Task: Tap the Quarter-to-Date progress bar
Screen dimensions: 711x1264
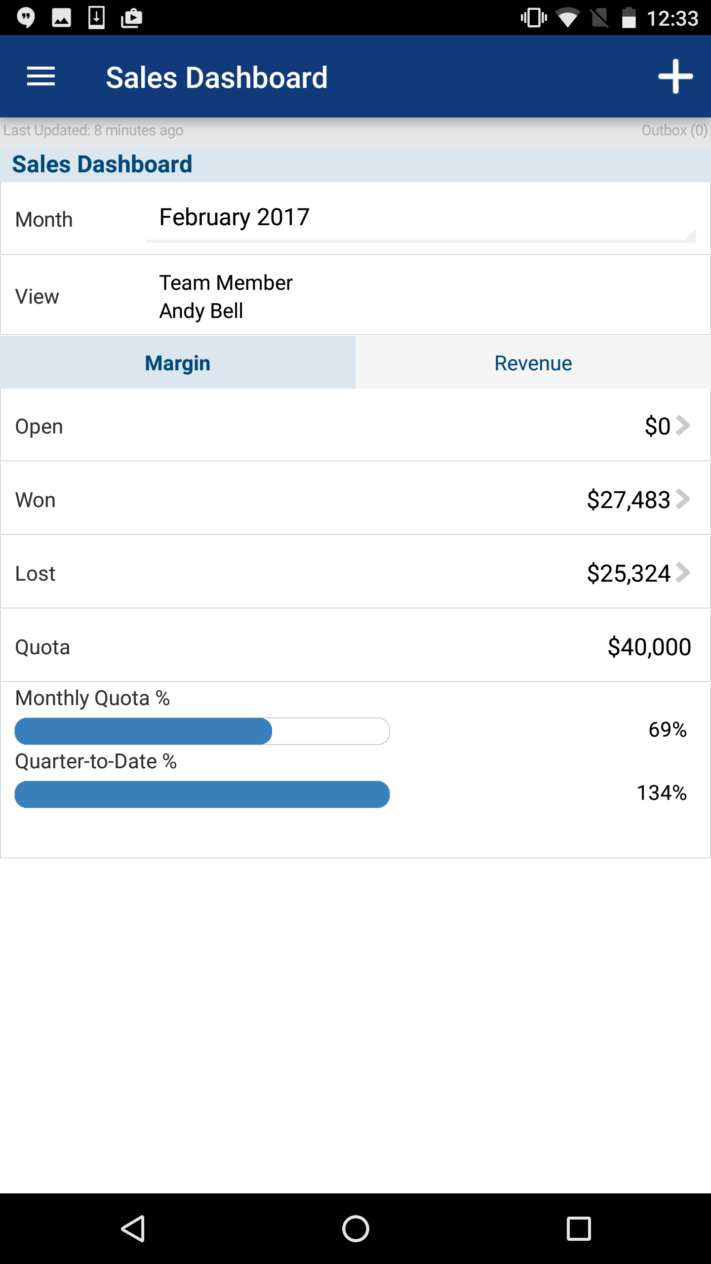Action: 202,794
